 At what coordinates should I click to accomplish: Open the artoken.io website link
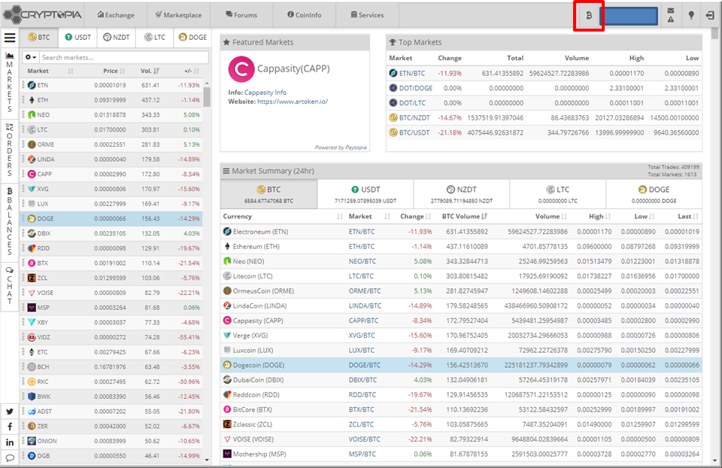[293, 102]
